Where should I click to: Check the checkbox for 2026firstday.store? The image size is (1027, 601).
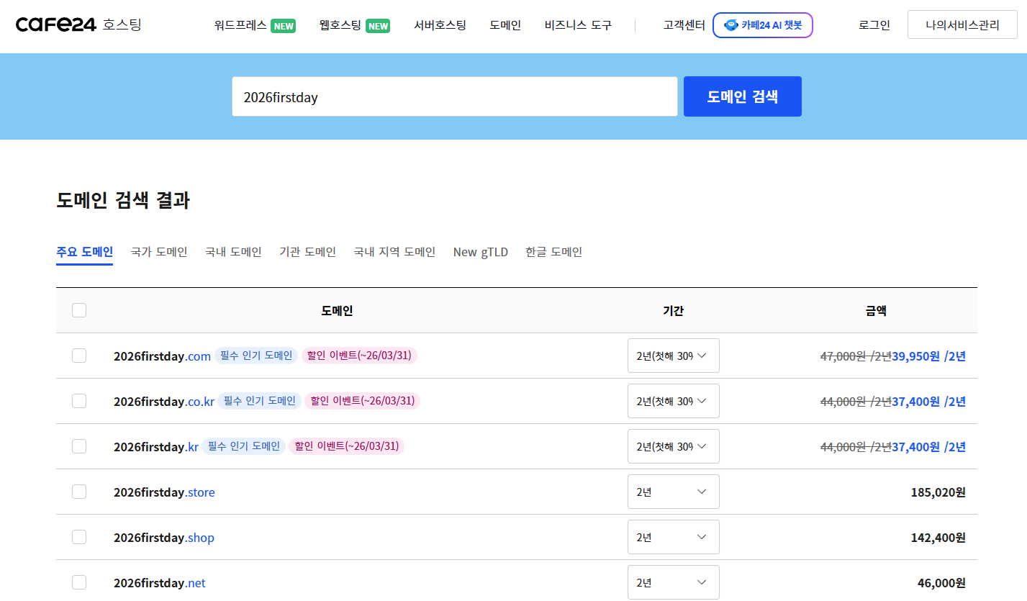pyautogui.click(x=79, y=492)
